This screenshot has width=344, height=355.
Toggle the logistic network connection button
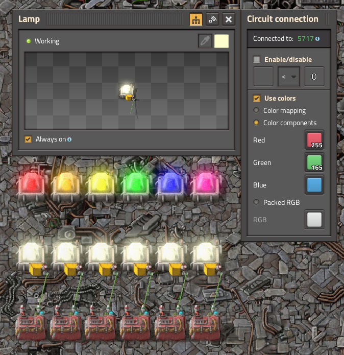pos(212,19)
